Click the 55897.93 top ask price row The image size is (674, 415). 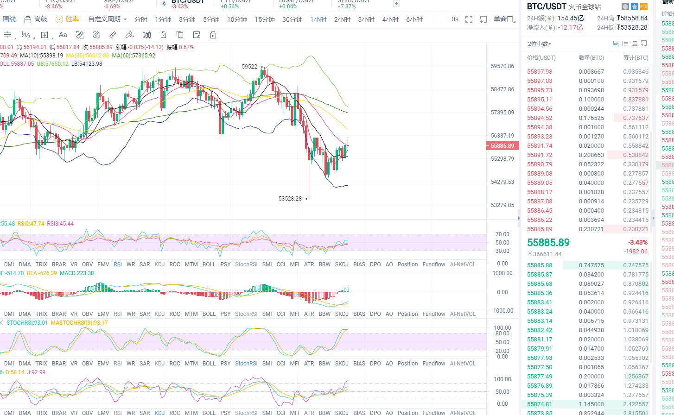coord(540,71)
